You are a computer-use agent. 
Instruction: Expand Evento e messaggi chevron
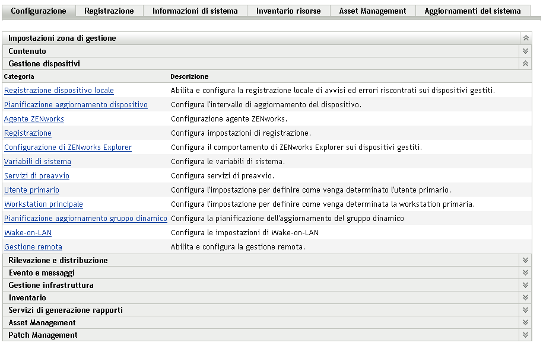click(x=525, y=273)
